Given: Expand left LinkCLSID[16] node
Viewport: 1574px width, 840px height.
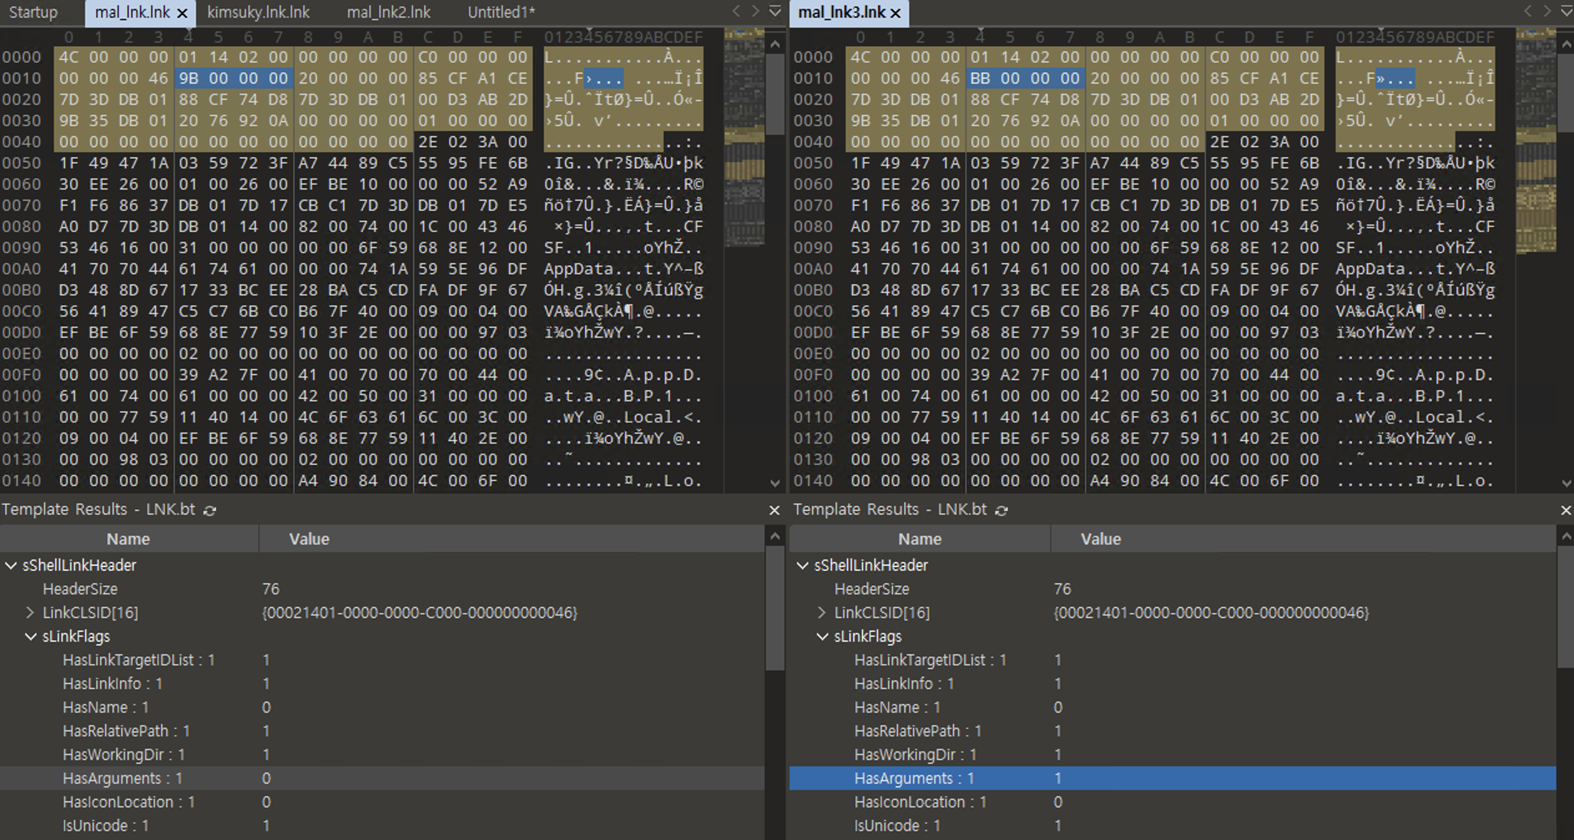Looking at the screenshot, I should click(x=30, y=613).
